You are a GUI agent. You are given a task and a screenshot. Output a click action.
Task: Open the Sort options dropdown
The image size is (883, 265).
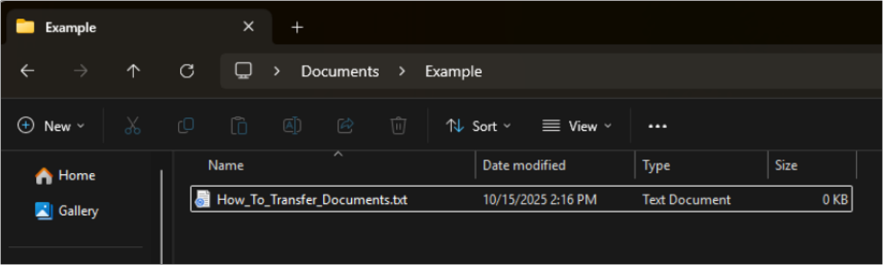click(x=479, y=126)
